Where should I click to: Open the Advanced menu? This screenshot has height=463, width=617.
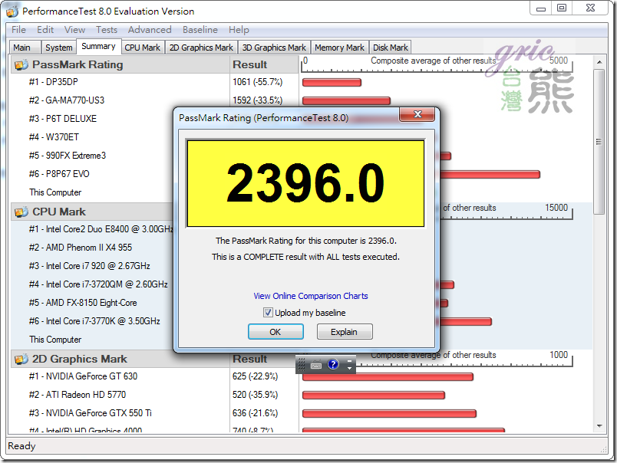[x=150, y=30]
